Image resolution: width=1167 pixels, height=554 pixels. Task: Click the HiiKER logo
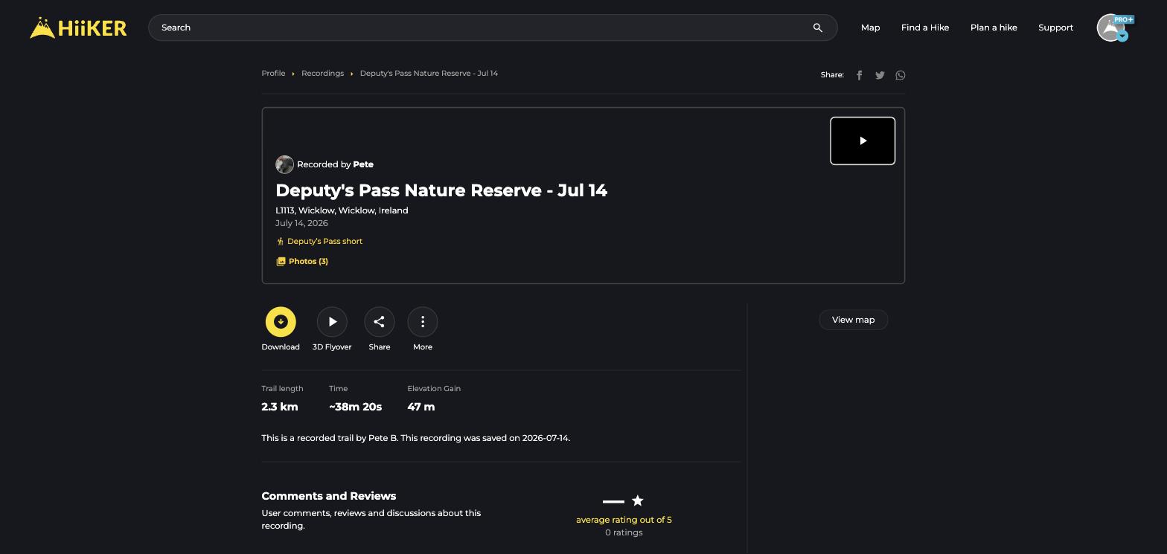(78, 28)
